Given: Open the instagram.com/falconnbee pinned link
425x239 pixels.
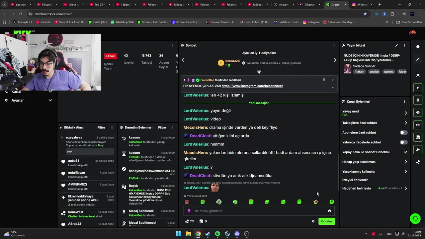Looking at the screenshot, I should (252, 86).
